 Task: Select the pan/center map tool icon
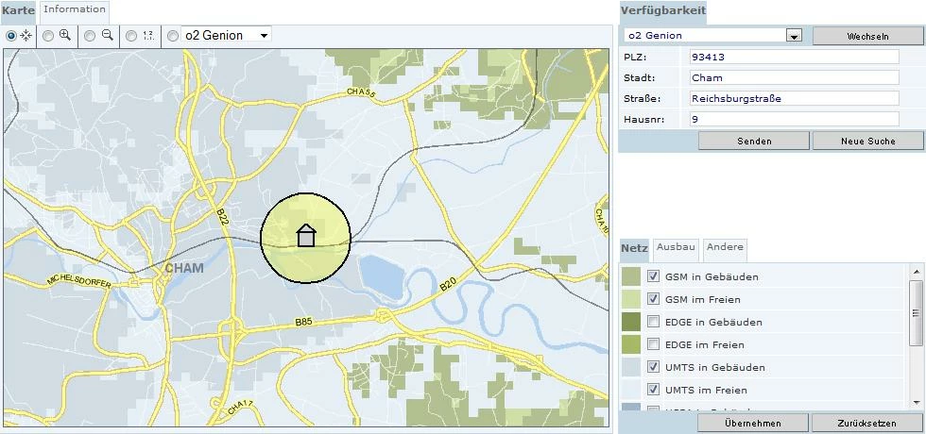point(26,36)
